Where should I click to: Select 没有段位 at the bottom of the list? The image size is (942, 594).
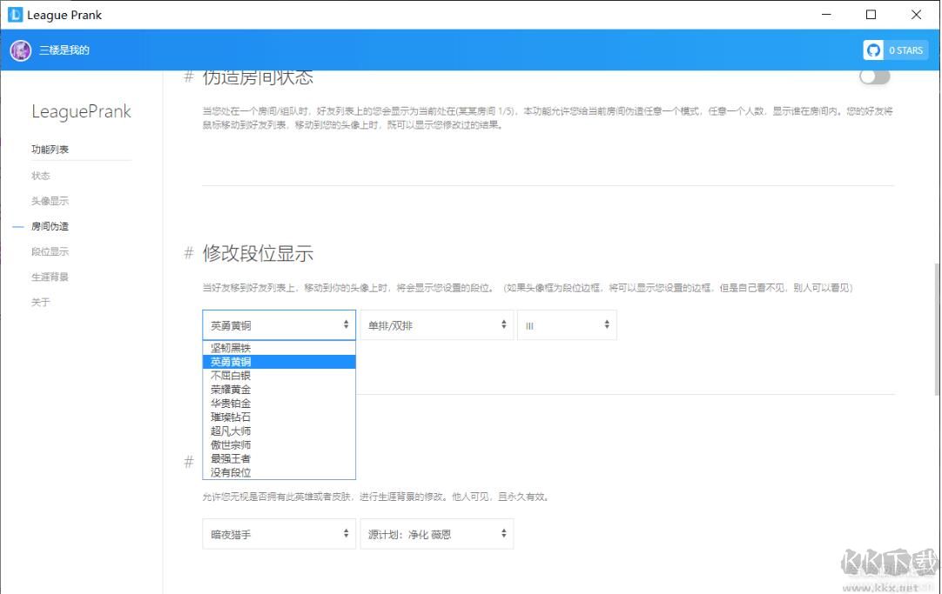click(x=231, y=472)
